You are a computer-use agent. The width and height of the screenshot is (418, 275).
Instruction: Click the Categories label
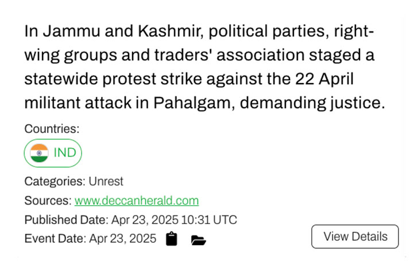click(55, 182)
